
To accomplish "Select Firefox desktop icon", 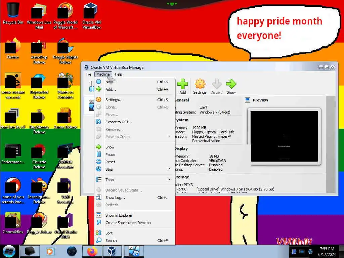I will click(13, 49).
